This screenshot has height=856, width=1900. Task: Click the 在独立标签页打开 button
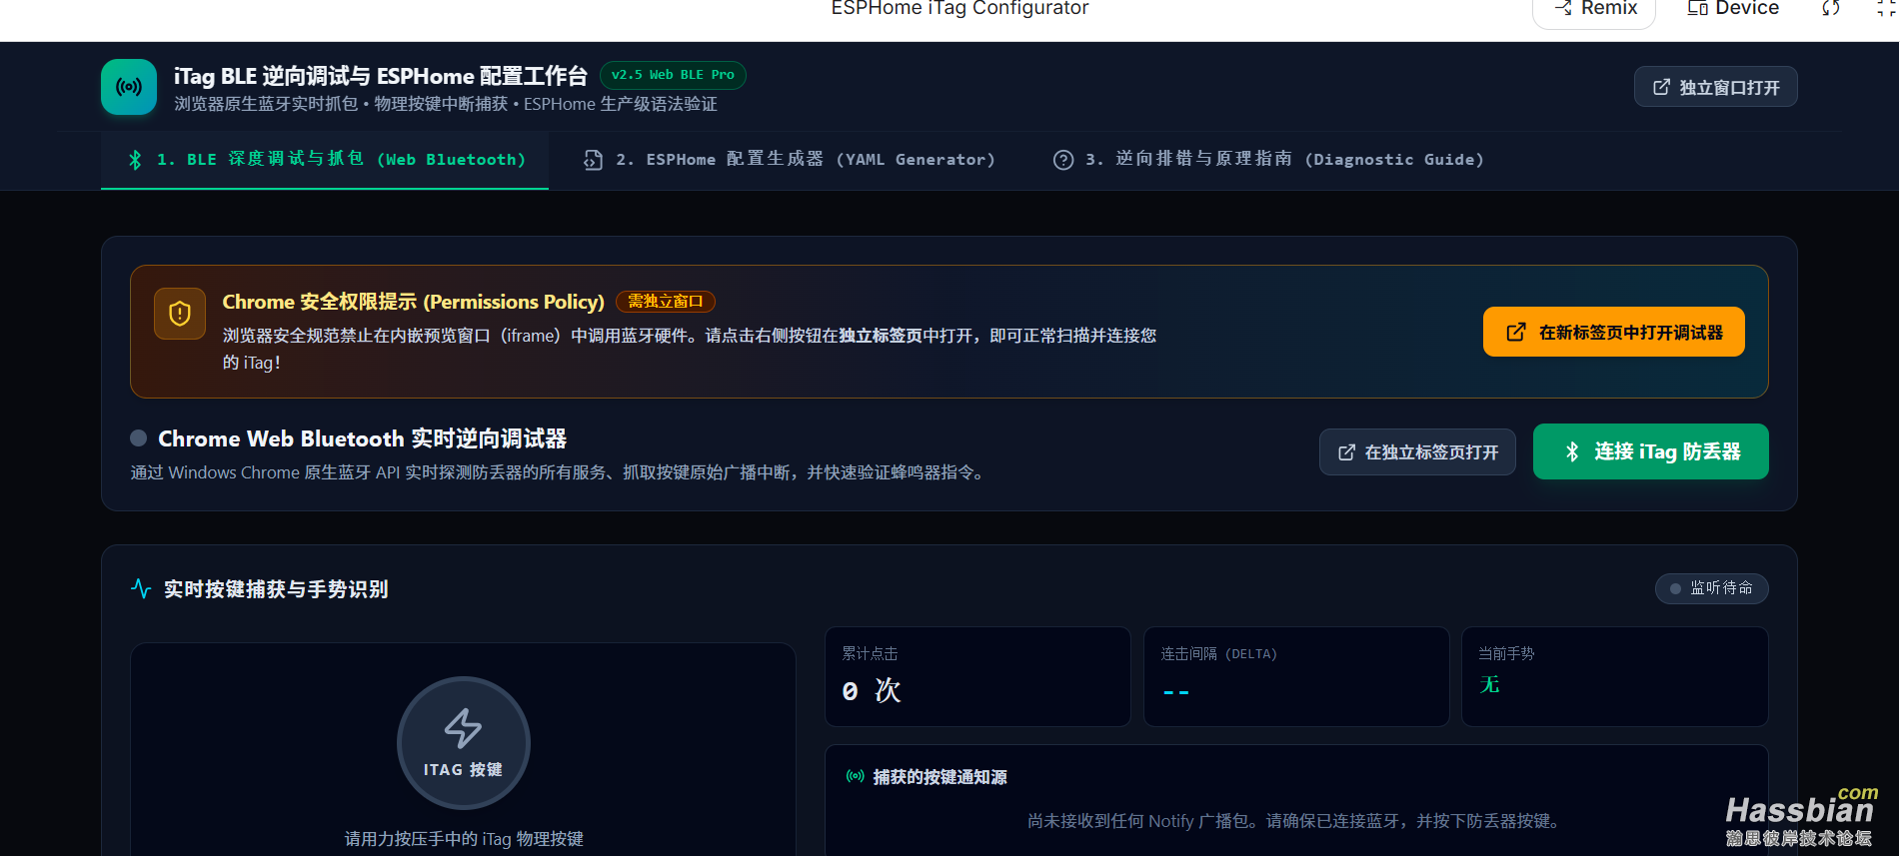pyautogui.click(x=1417, y=452)
